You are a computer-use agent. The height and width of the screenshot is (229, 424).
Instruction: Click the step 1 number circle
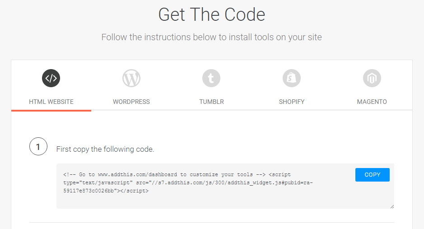[38, 146]
